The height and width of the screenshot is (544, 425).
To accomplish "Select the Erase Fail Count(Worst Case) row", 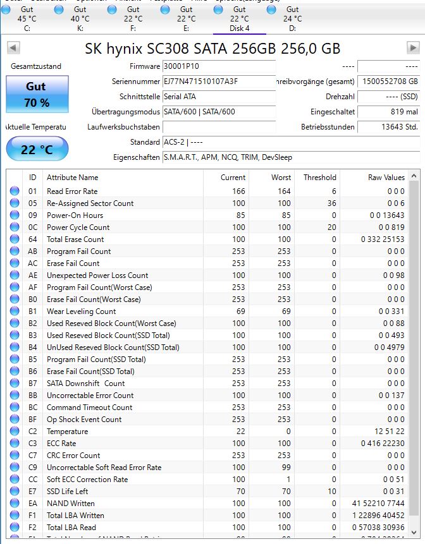I will click(x=207, y=299).
